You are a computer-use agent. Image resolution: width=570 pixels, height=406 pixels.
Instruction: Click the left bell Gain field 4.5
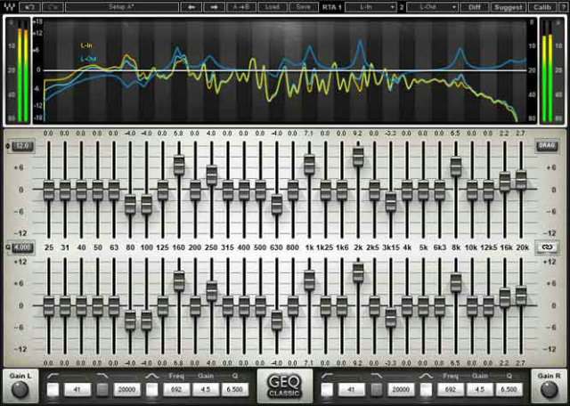pos(206,390)
